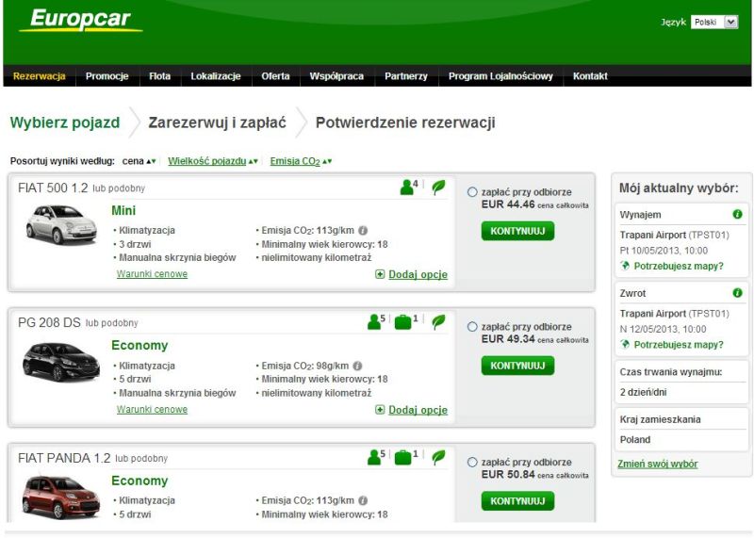The height and width of the screenshot is (538, 754).
Task: Click KONTYNUUJ for FIAT 500
Action: pyautogui.click(x=517, y=231)
